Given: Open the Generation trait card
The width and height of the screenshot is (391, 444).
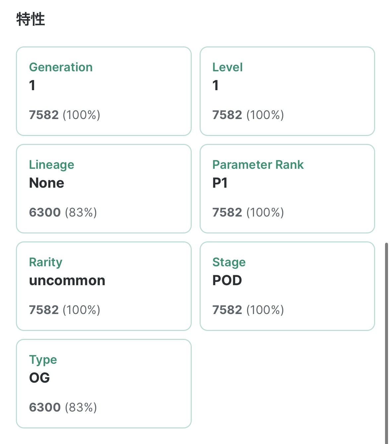Looking at the screenshot, I should (104, 91).
